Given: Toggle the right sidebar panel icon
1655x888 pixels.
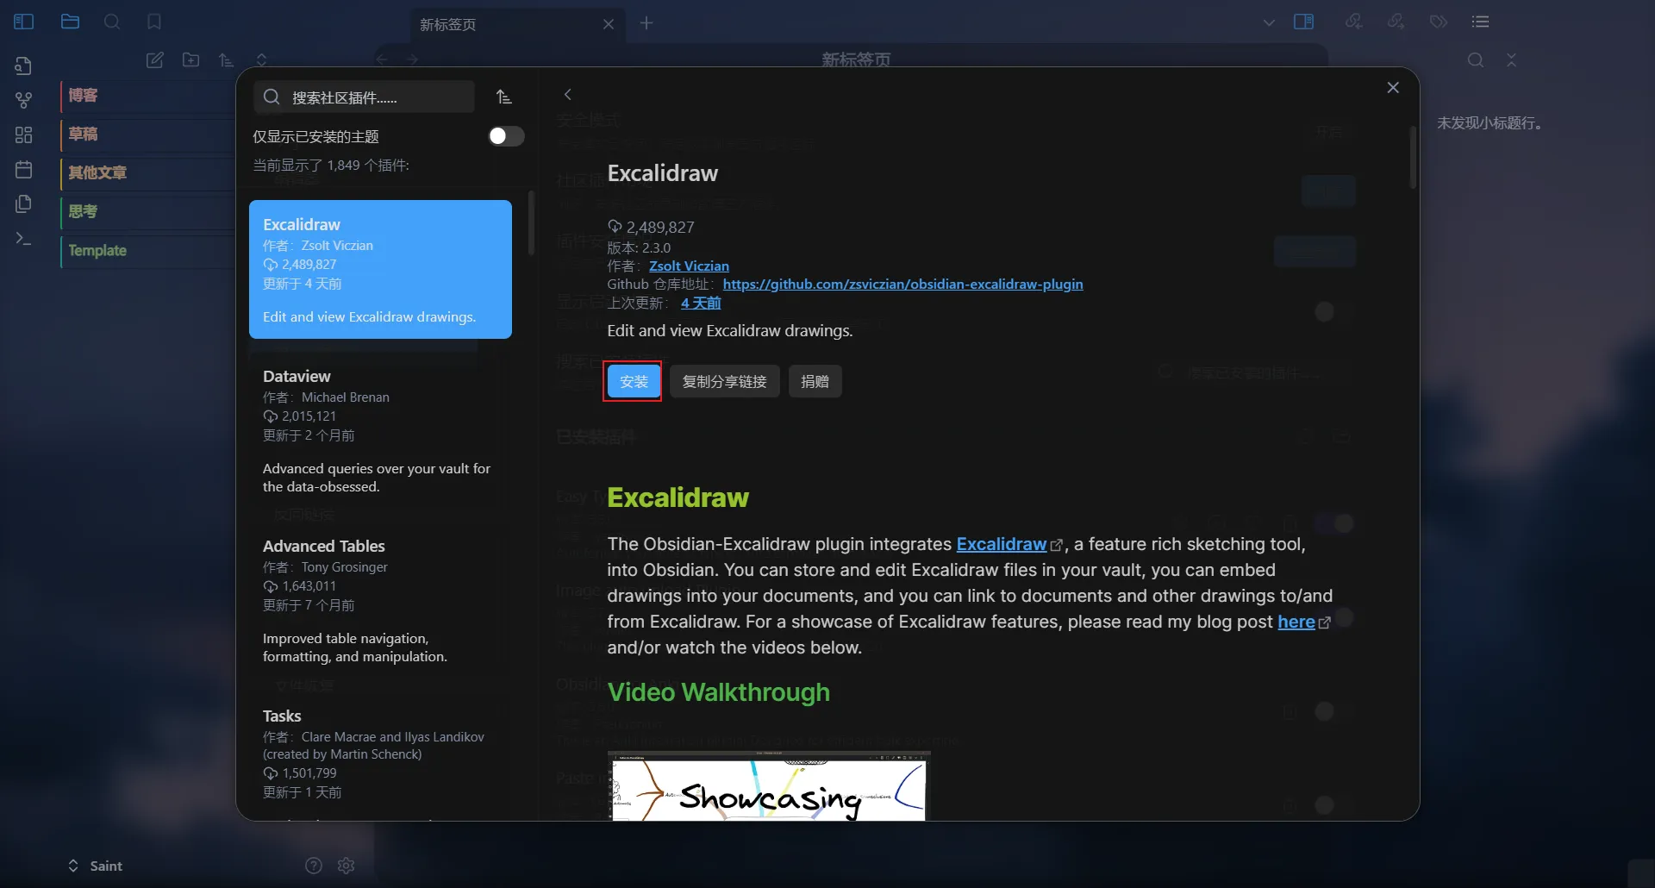Looking at the screenshot, I should (x=1304, y=22).
